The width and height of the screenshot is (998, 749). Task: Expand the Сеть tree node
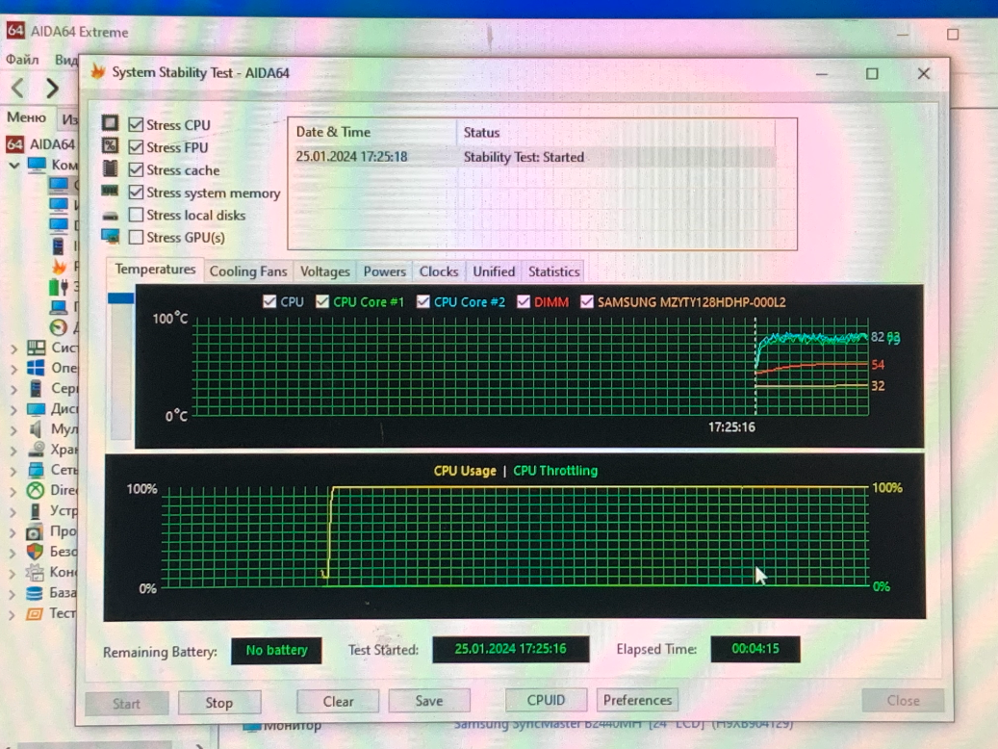pos(13,471)
